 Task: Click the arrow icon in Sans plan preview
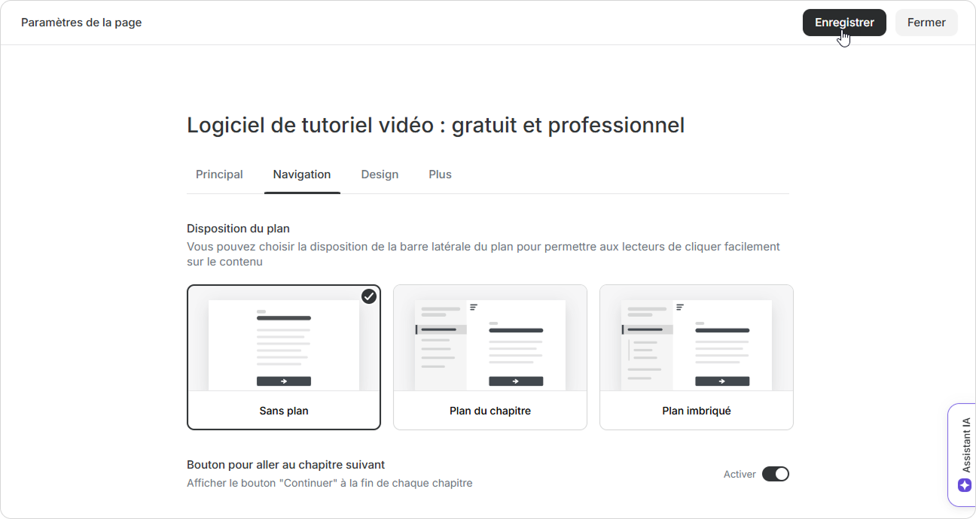pyautogui.click(x=284, y=381)
